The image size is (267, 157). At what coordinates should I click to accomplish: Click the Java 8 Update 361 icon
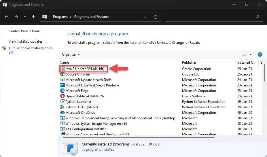(x=63, y=69)
